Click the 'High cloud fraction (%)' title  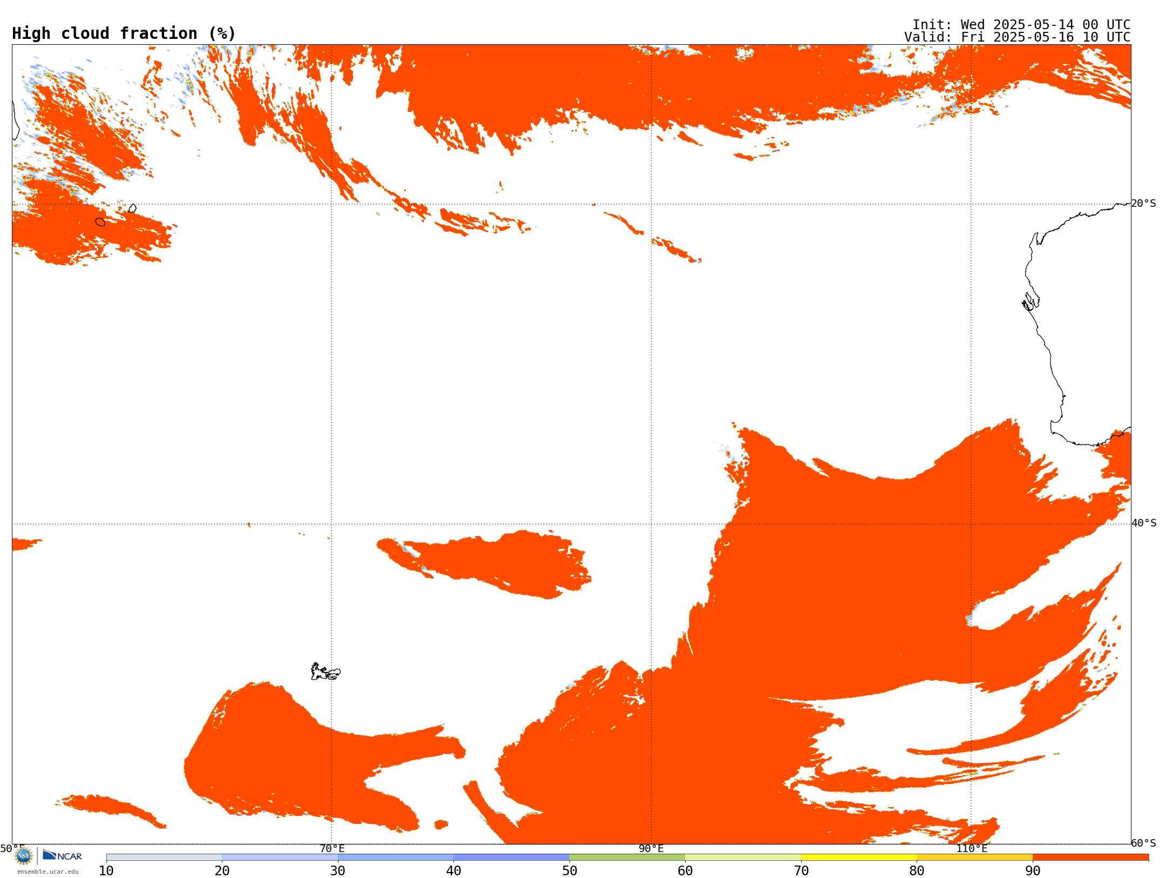pos(124,33)
